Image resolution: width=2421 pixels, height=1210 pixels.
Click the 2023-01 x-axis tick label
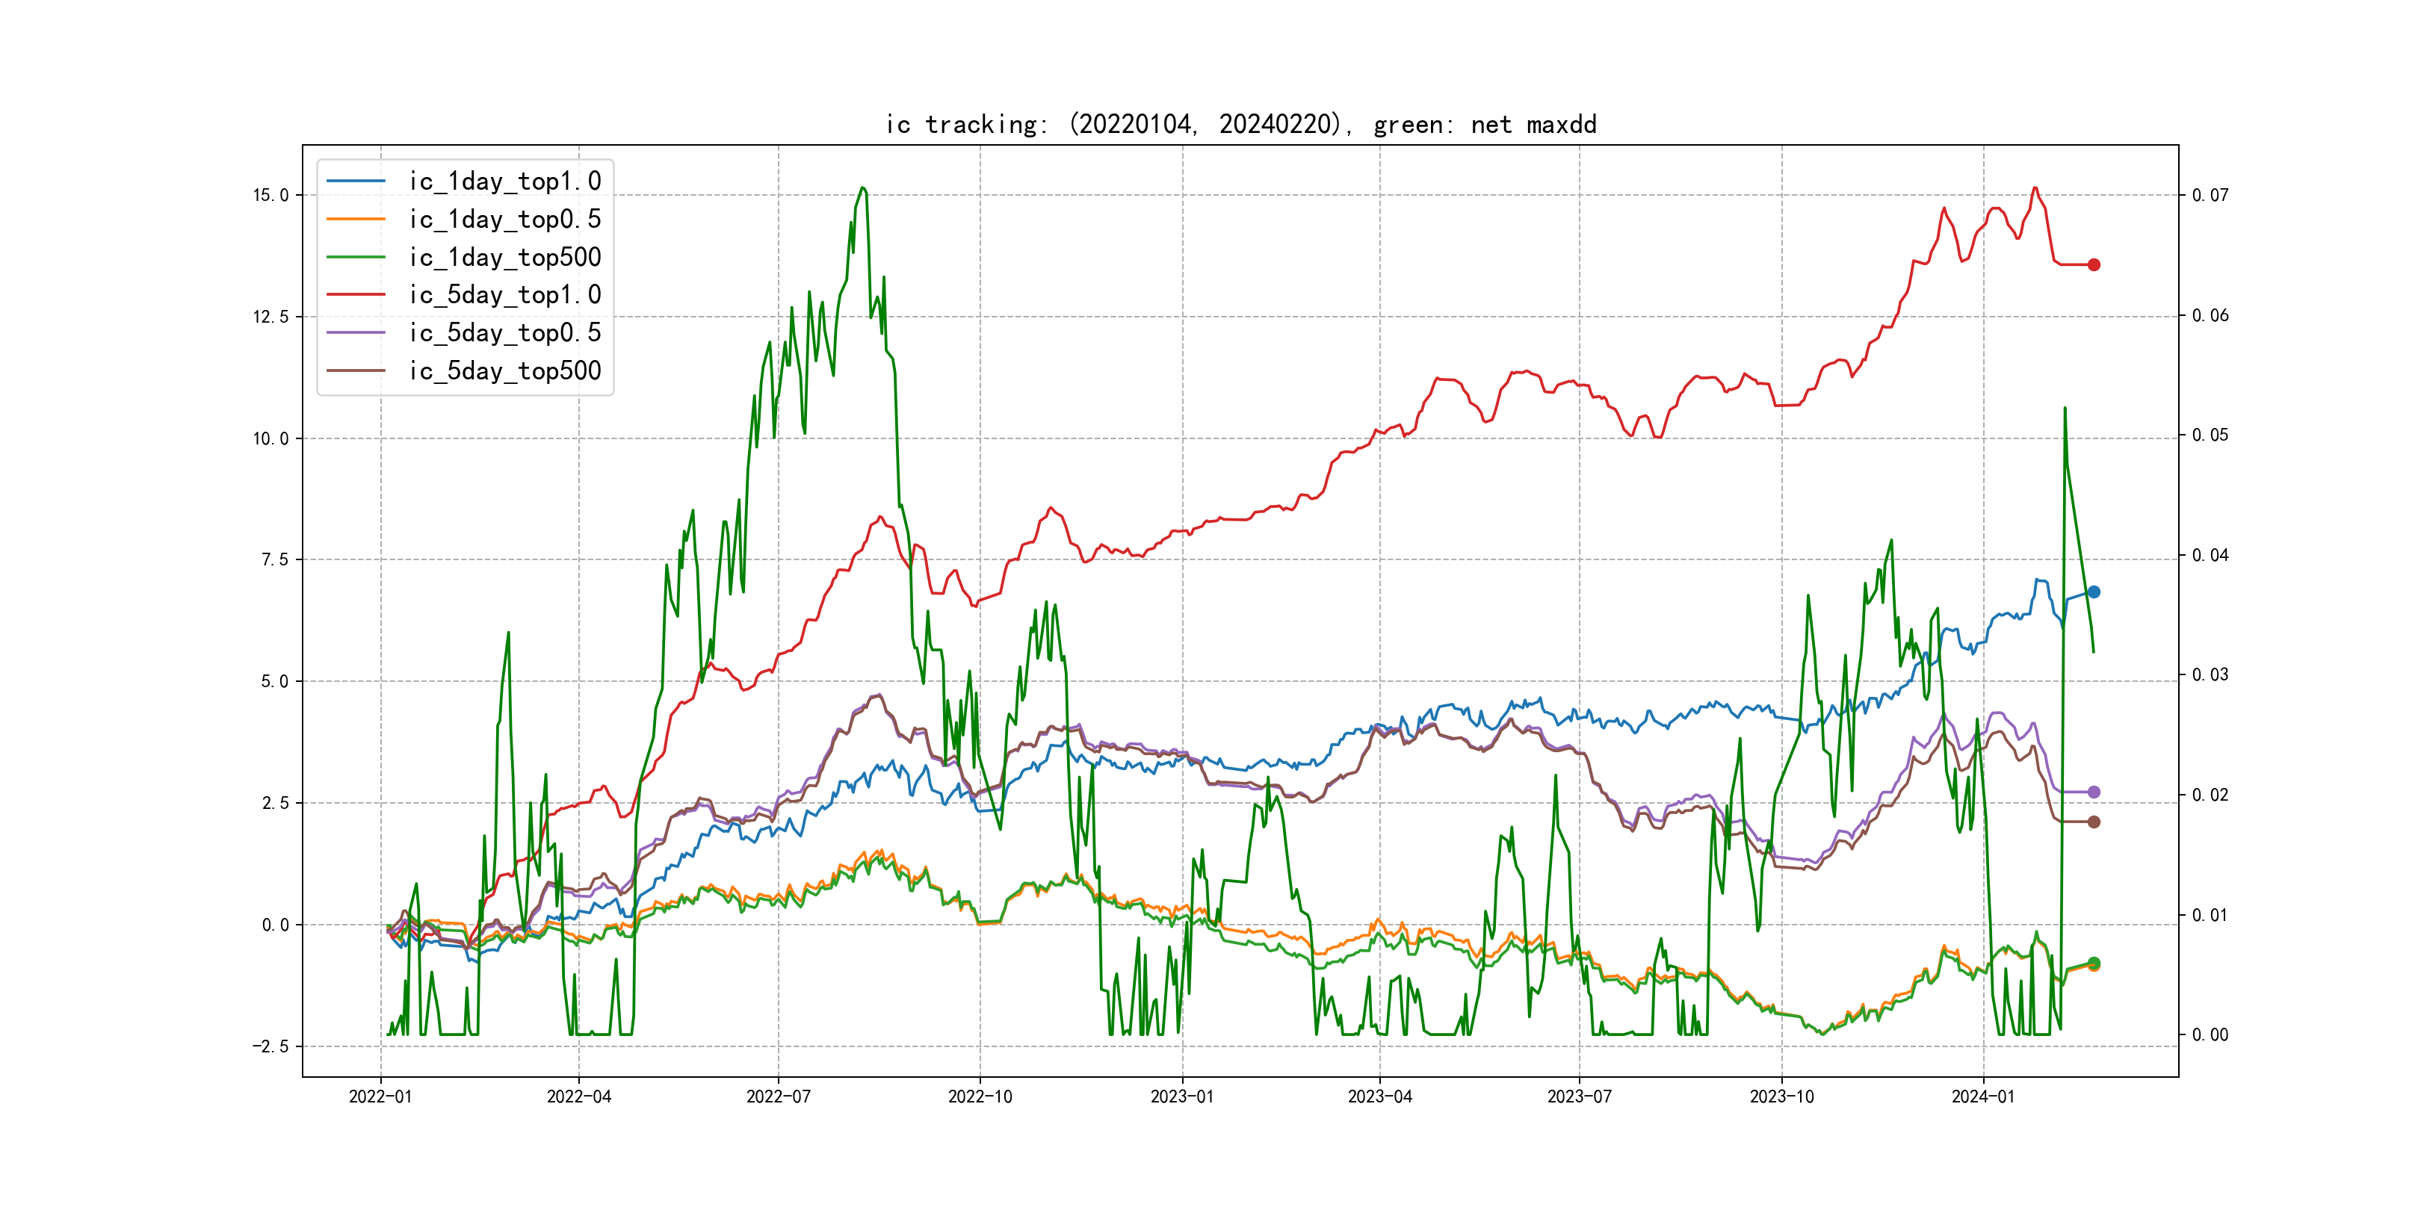coord(1181,1096)
